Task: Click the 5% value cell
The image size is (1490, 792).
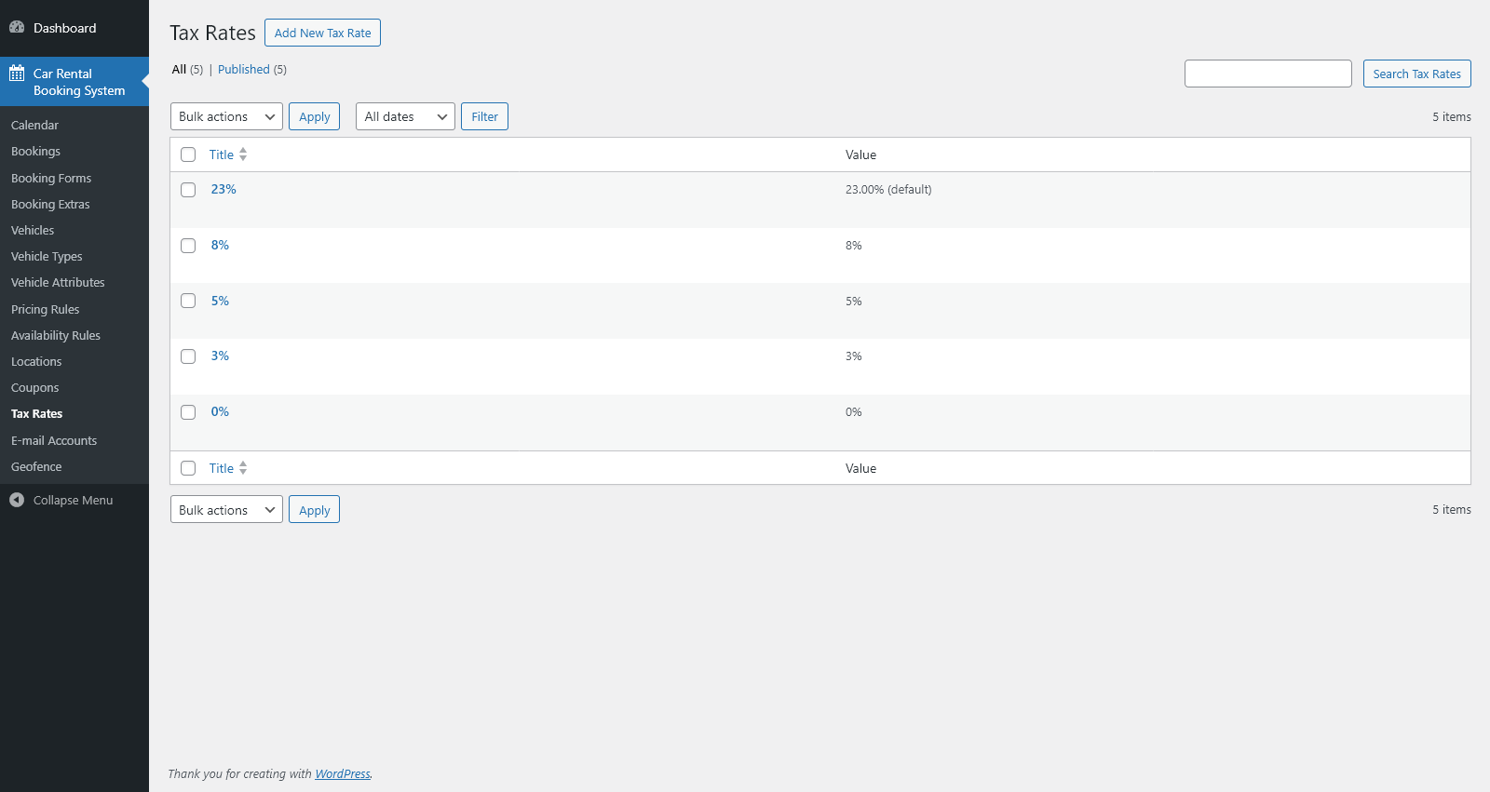Action: pos(854,302)
